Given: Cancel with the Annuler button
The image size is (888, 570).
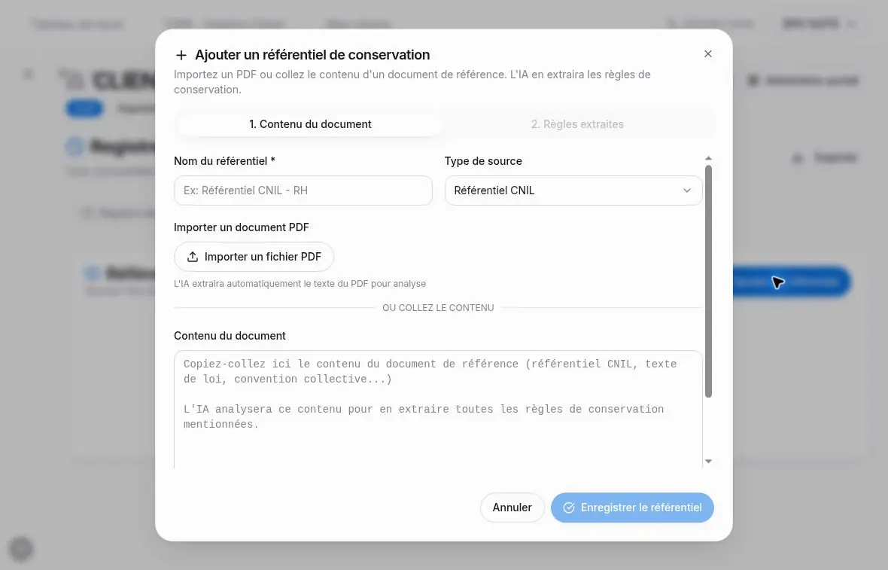Looking at the screenshot, I should [x=512, y=508].
